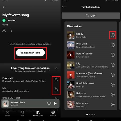This screenshot has height=121, width=121.
Task: Add Memories by Maroon 5 with plus
Action: click(113, 105)
